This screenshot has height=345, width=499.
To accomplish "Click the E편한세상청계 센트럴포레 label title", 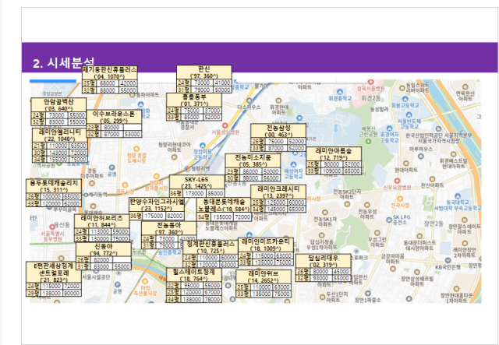I will coord(54,269).
